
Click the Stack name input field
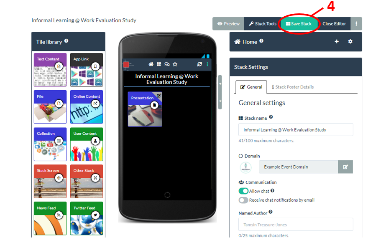coord(296,130)
